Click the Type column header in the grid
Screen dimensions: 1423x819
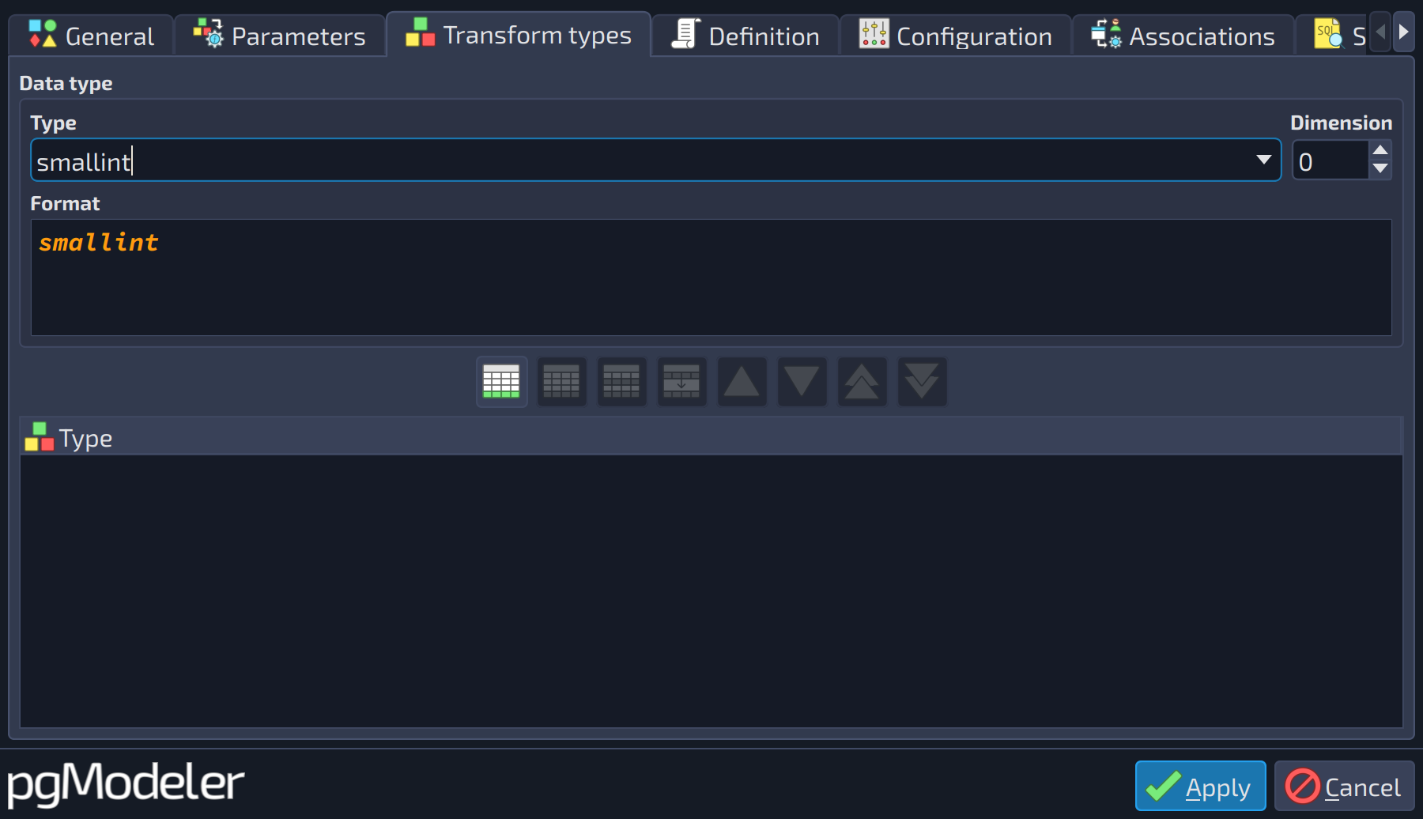tap(711, 437)
